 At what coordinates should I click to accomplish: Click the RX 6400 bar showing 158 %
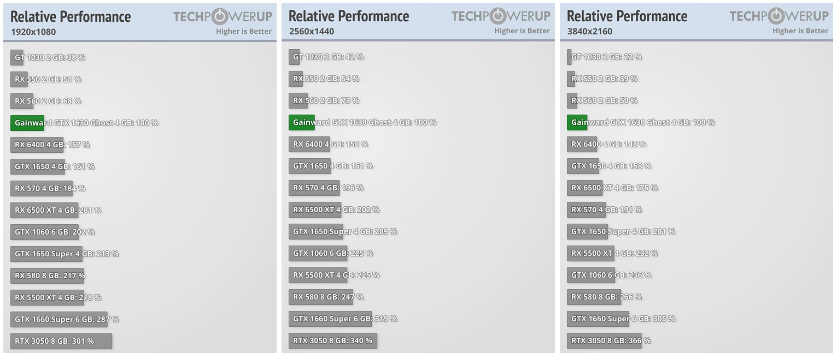click(309, 144)
